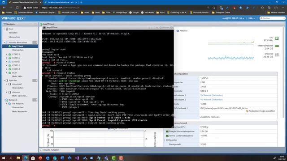Select datastore1 in Navigator
This screenshot has height=161, width=287.
[17, 84]
